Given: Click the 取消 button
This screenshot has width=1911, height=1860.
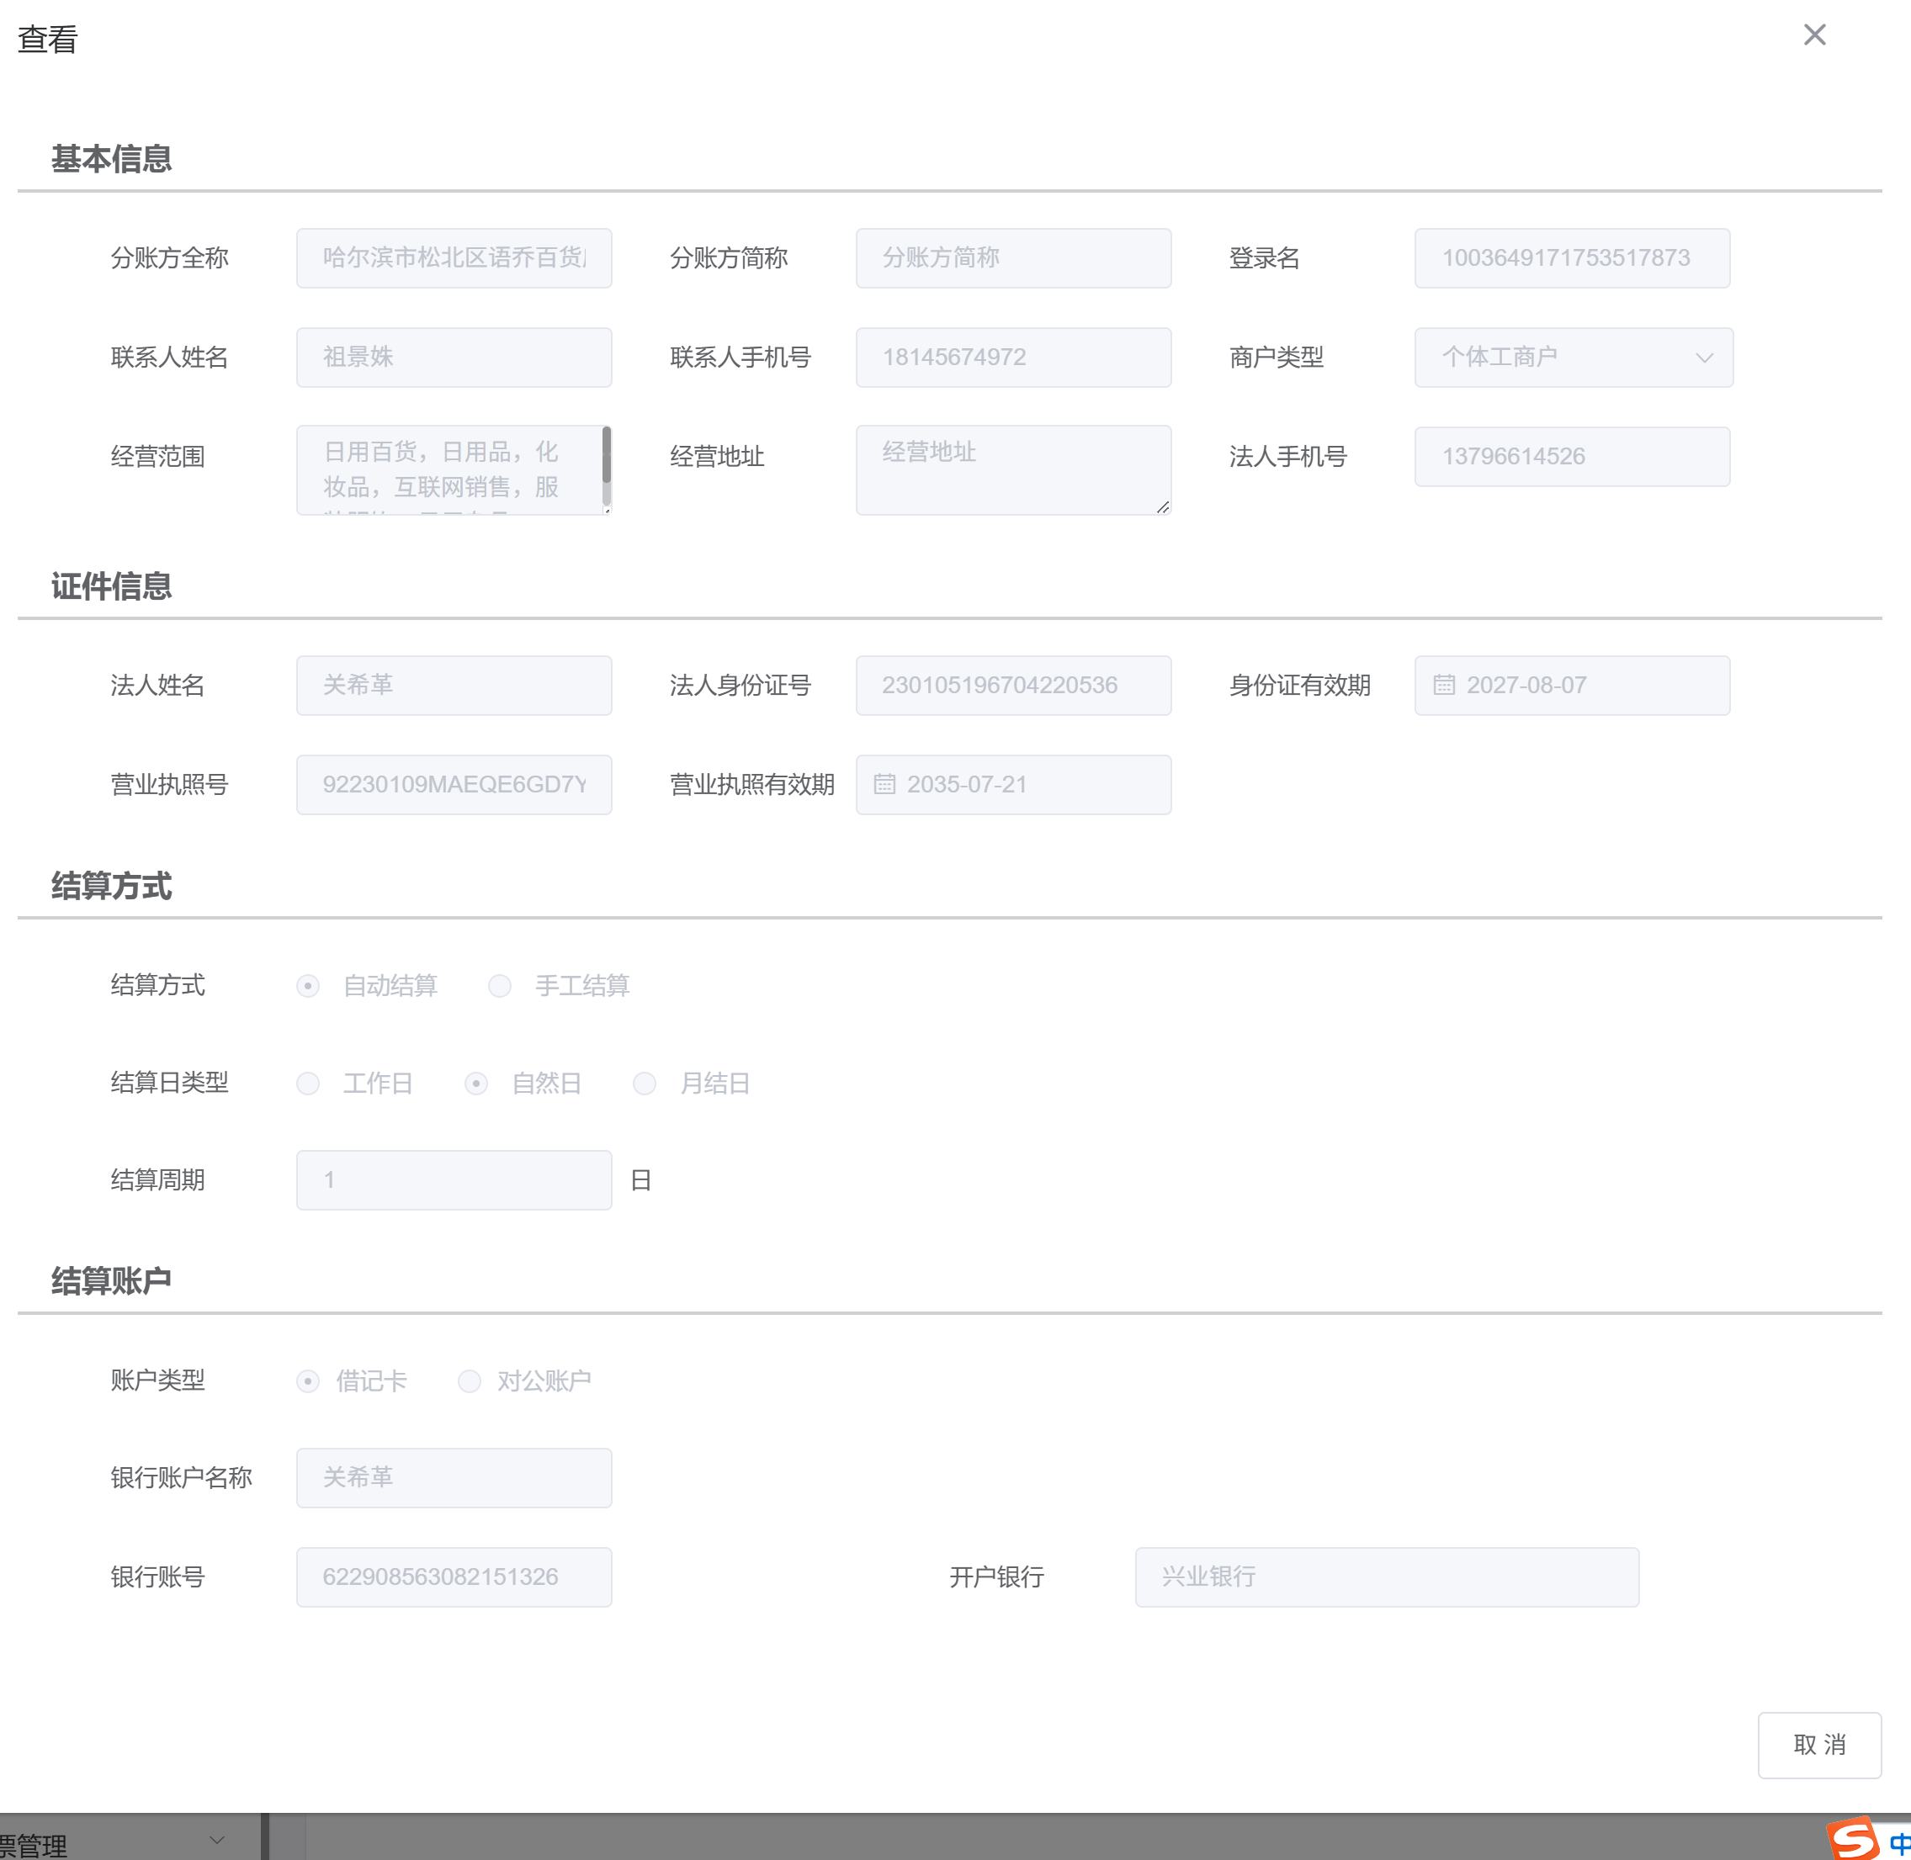Looking at the screenshot, I should [1818, 1745].
